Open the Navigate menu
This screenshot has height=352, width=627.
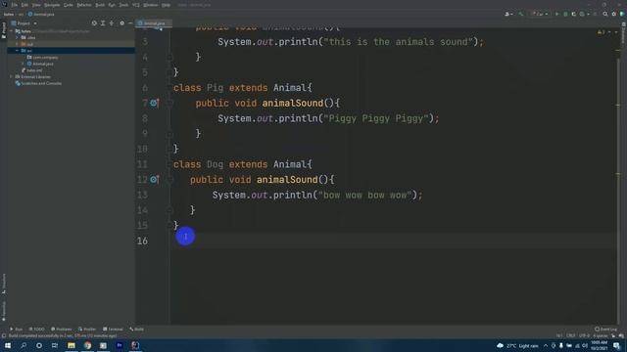(52, 5)
